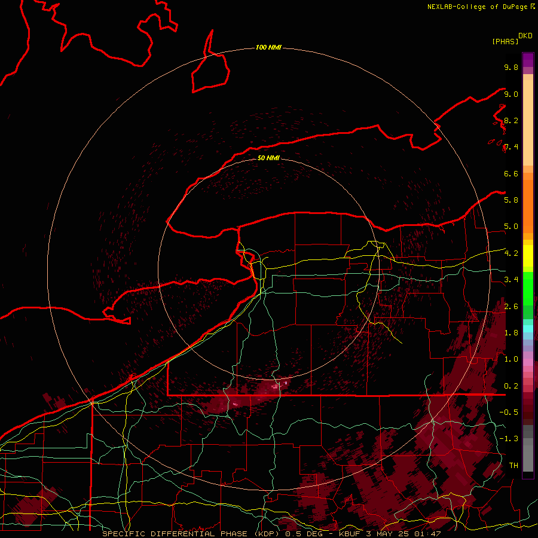
Task: Click the 5.8 scale label
Action: tap(511, 200)
